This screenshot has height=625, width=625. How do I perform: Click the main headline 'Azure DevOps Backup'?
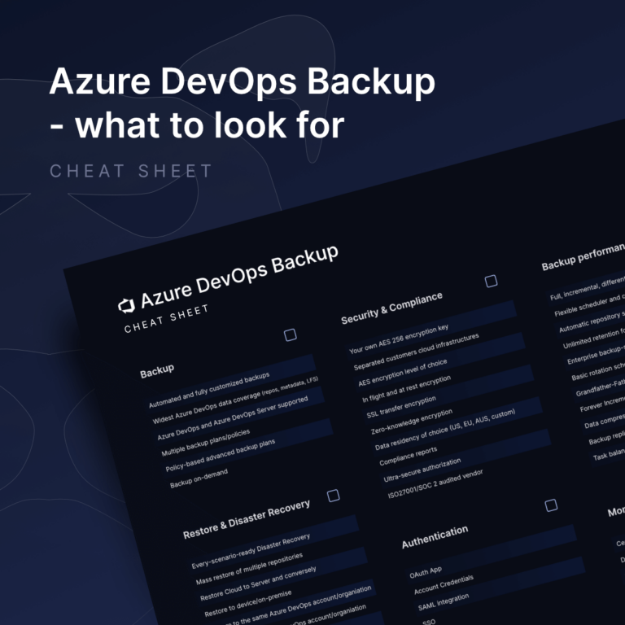pyautogui.click(x=242, y=81)
